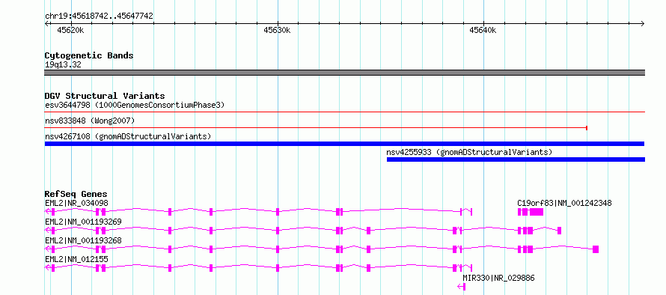This screenshot has height=295, width=666.
Task: Click the esv3644798 structural variant red line
Action: pyautogui.click(x=344, y=112)
